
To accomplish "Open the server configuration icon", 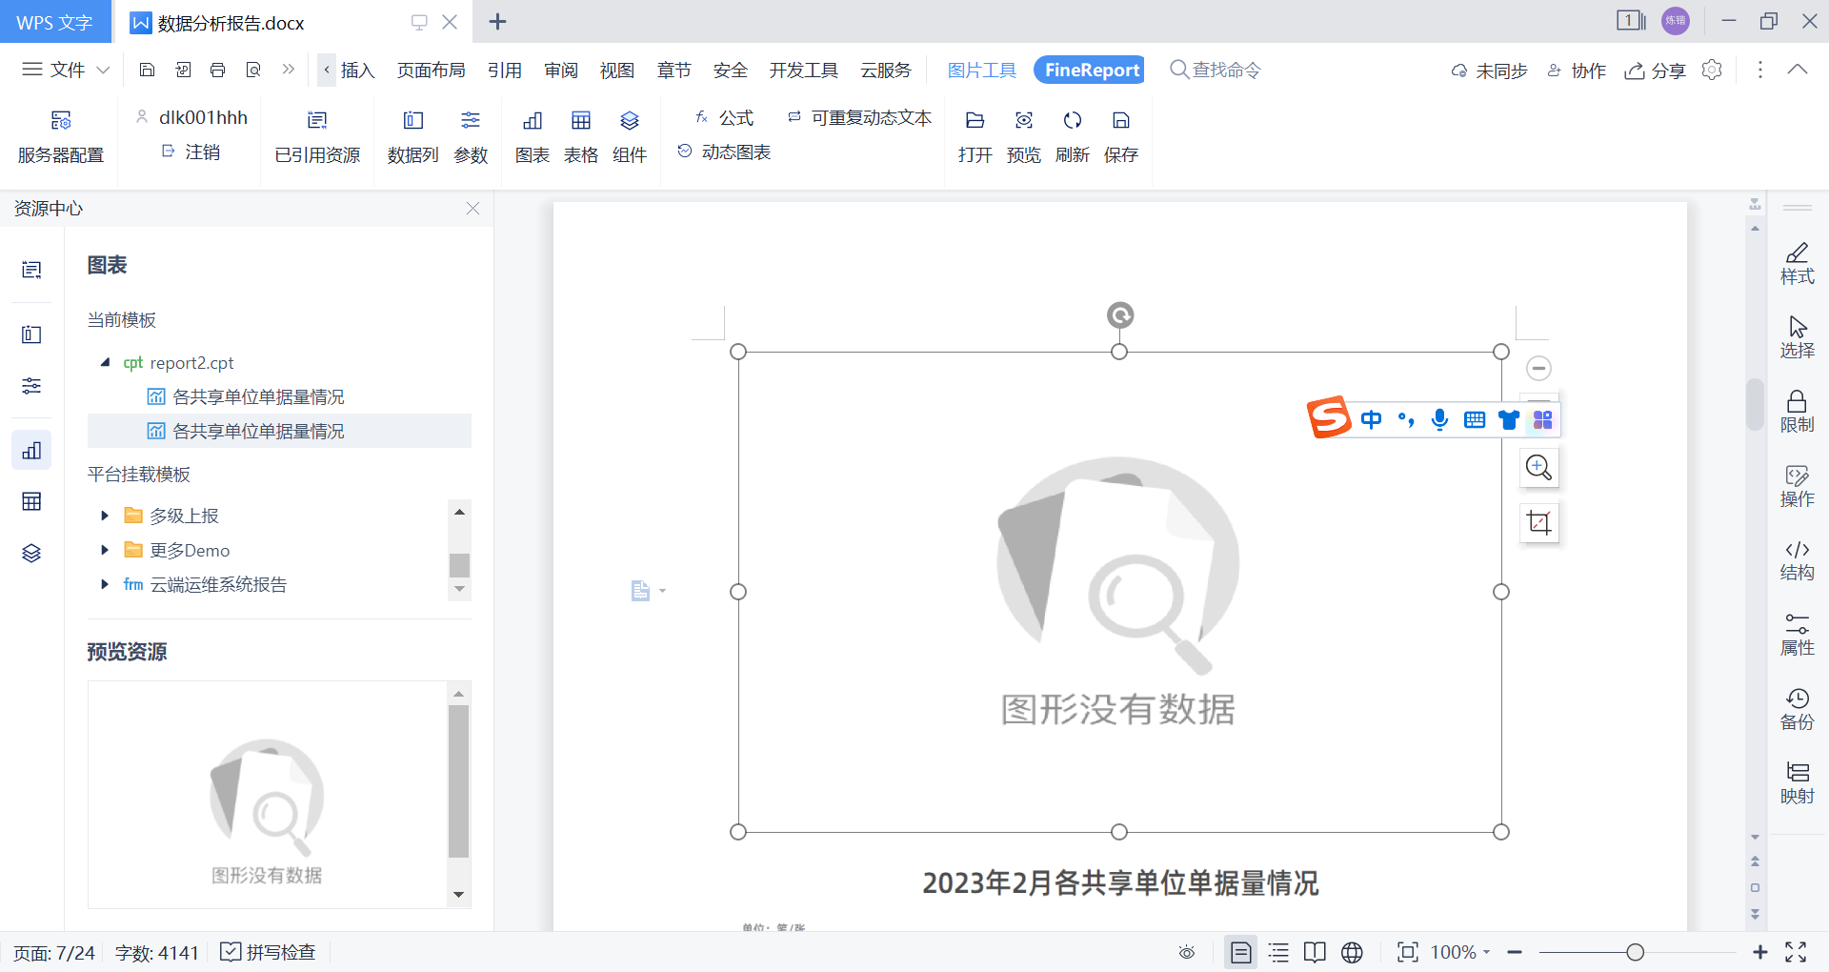I will click(61, 121).
